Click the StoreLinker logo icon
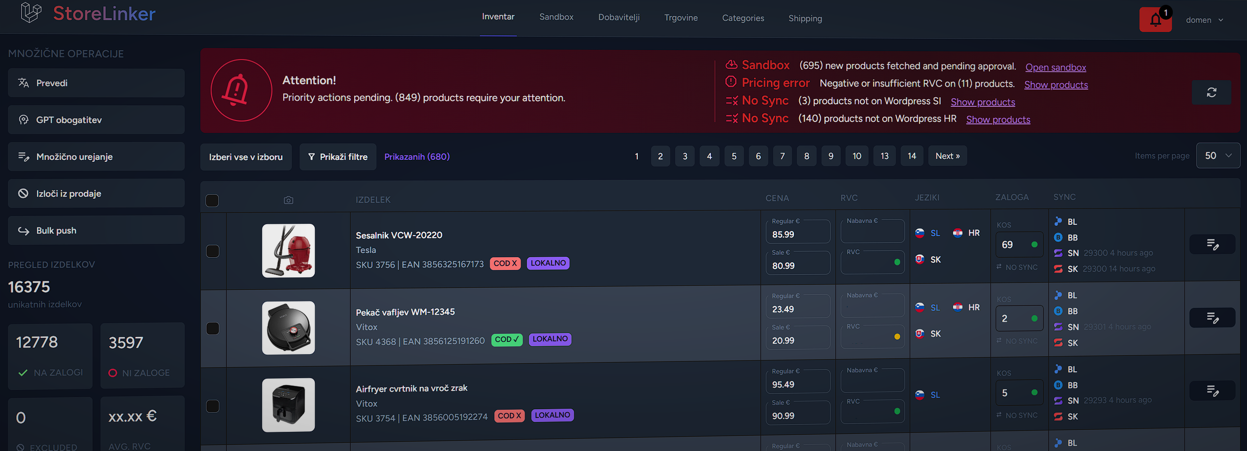Image resolution: width=1247 pixels, height=451 pixels. point(31,13)
